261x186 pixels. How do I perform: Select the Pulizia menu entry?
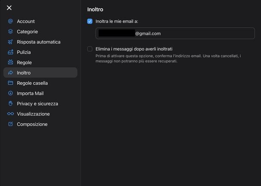point(40,52)
